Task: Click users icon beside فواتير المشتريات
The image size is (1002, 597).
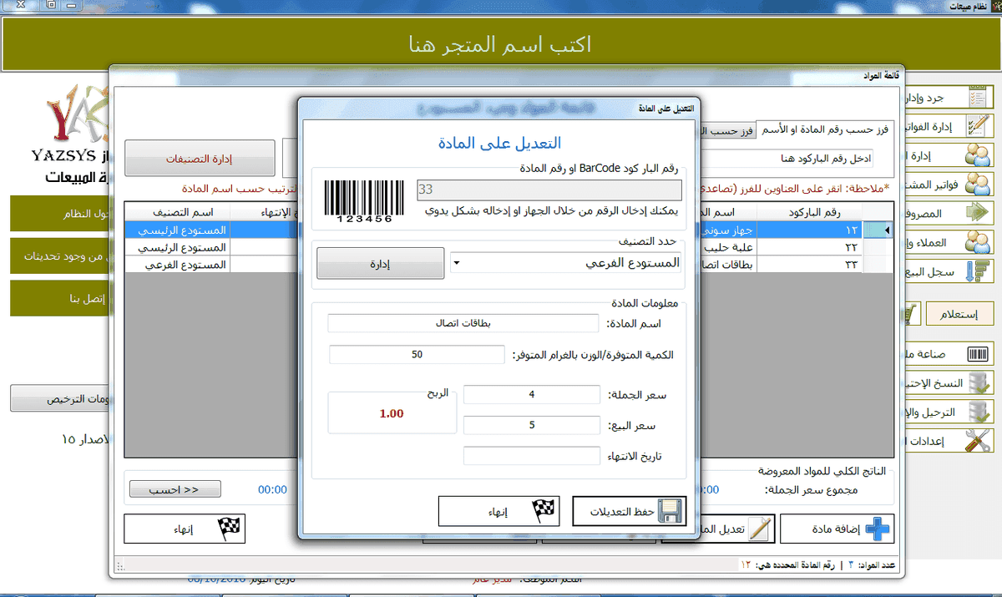Action: point(976,184)
